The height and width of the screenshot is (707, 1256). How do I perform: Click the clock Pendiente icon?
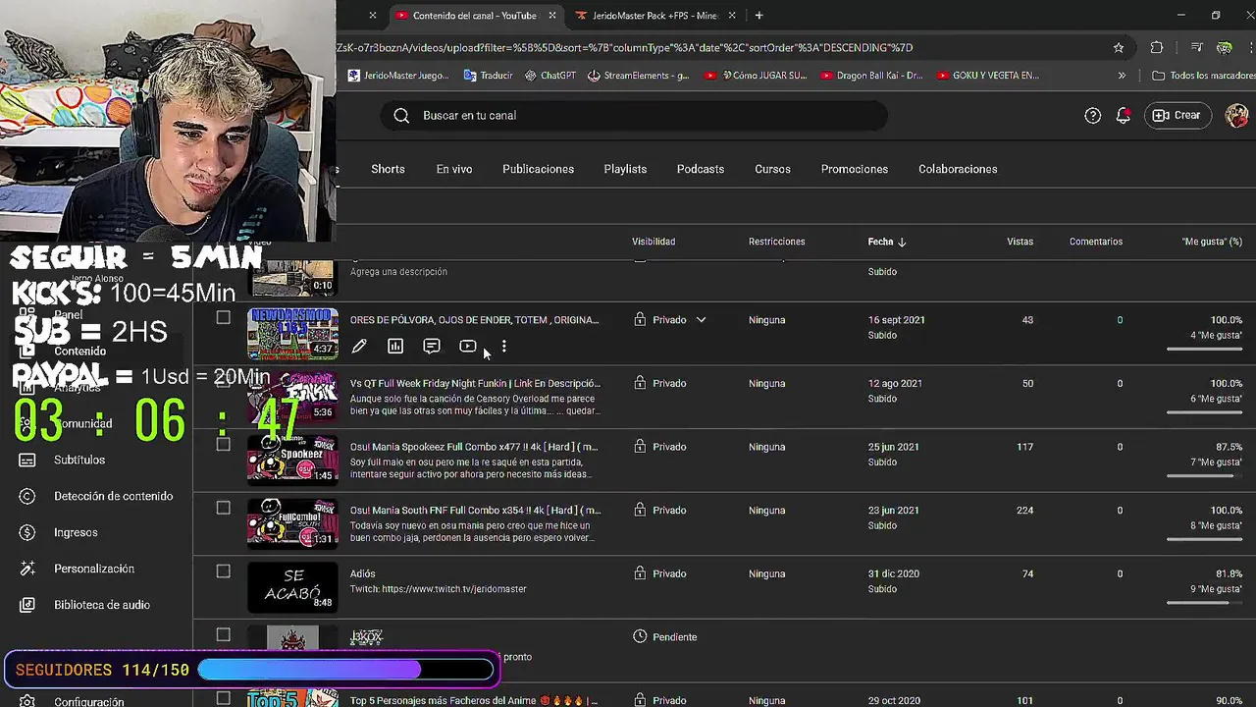640,636
